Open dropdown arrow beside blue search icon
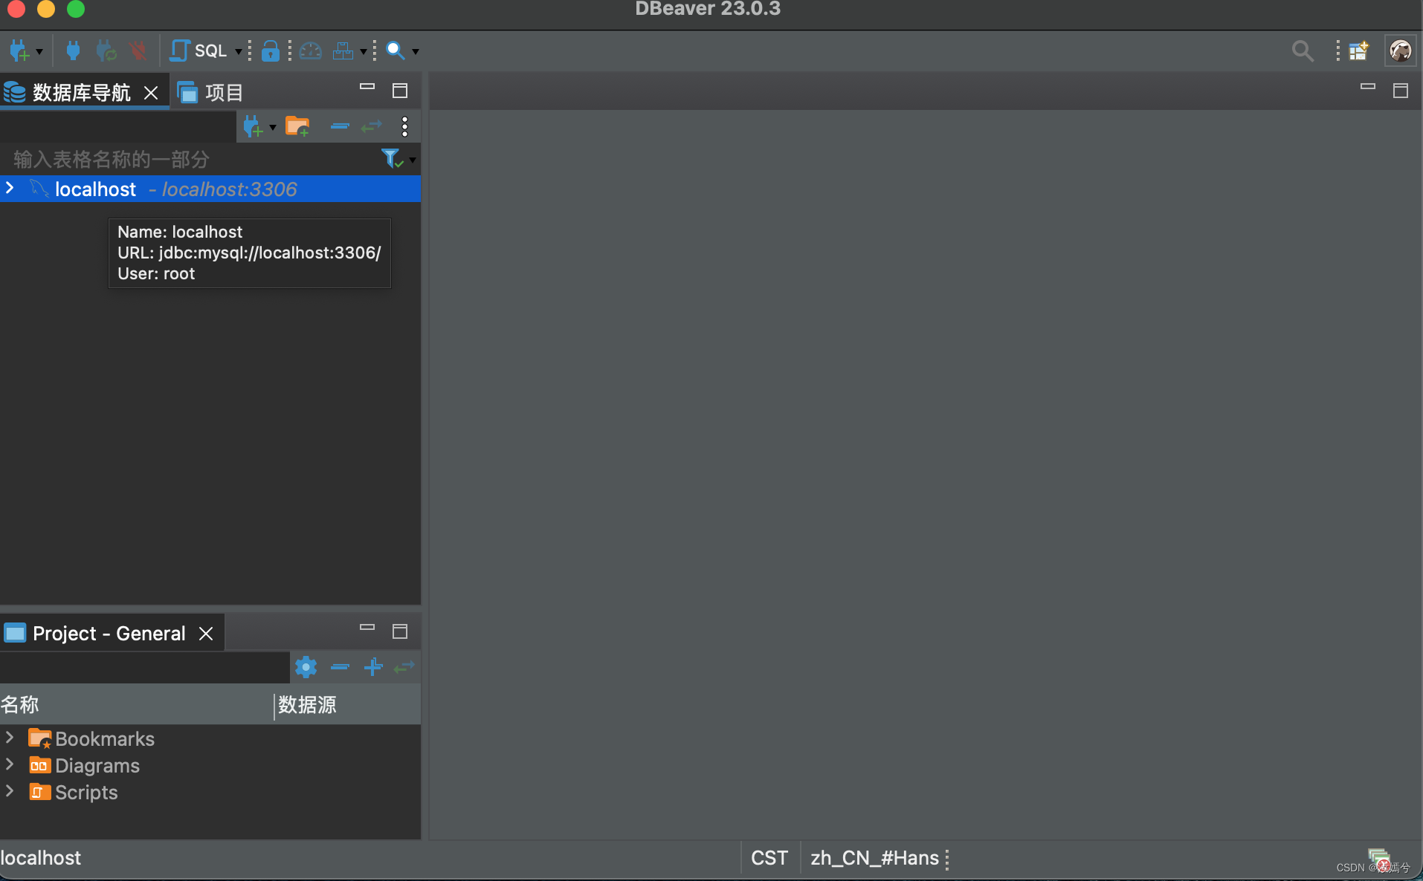The height and width of the screenshot is (881, 1423). coord(415,51)
